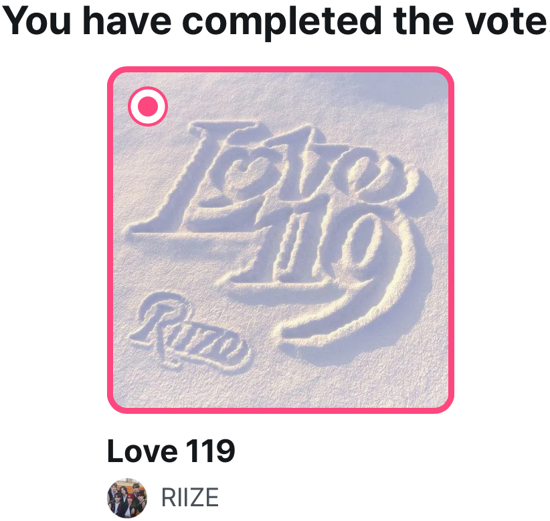Select the pink radio button on the card
This screenshot has width=550, height=521.
click(148, 106)
